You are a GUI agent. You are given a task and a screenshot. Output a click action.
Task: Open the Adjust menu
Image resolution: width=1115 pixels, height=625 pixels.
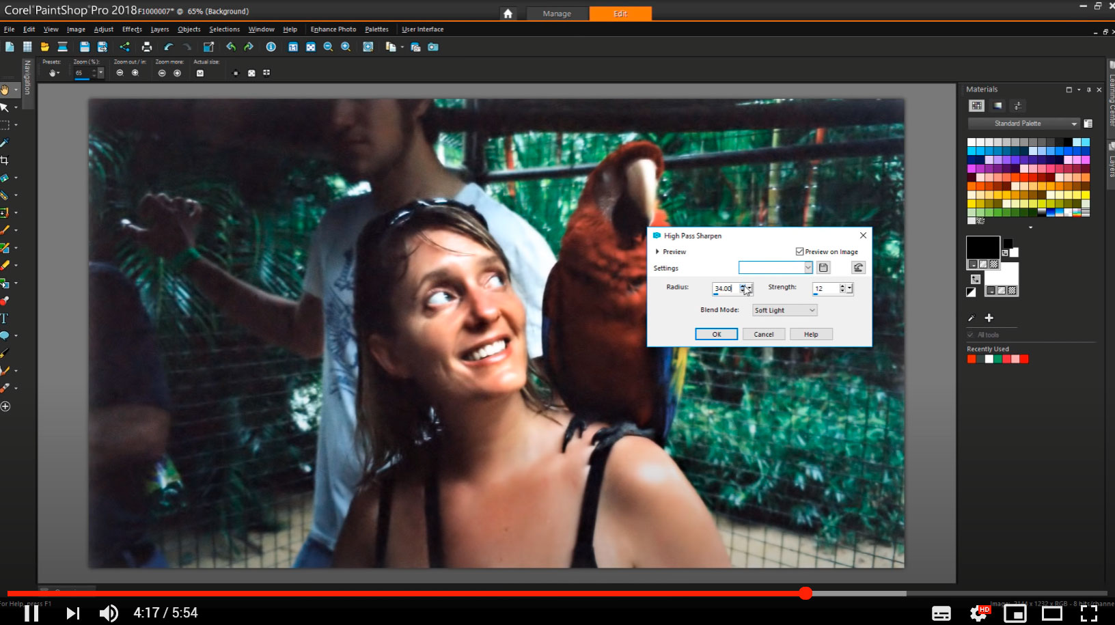click(x=103, y=29)
